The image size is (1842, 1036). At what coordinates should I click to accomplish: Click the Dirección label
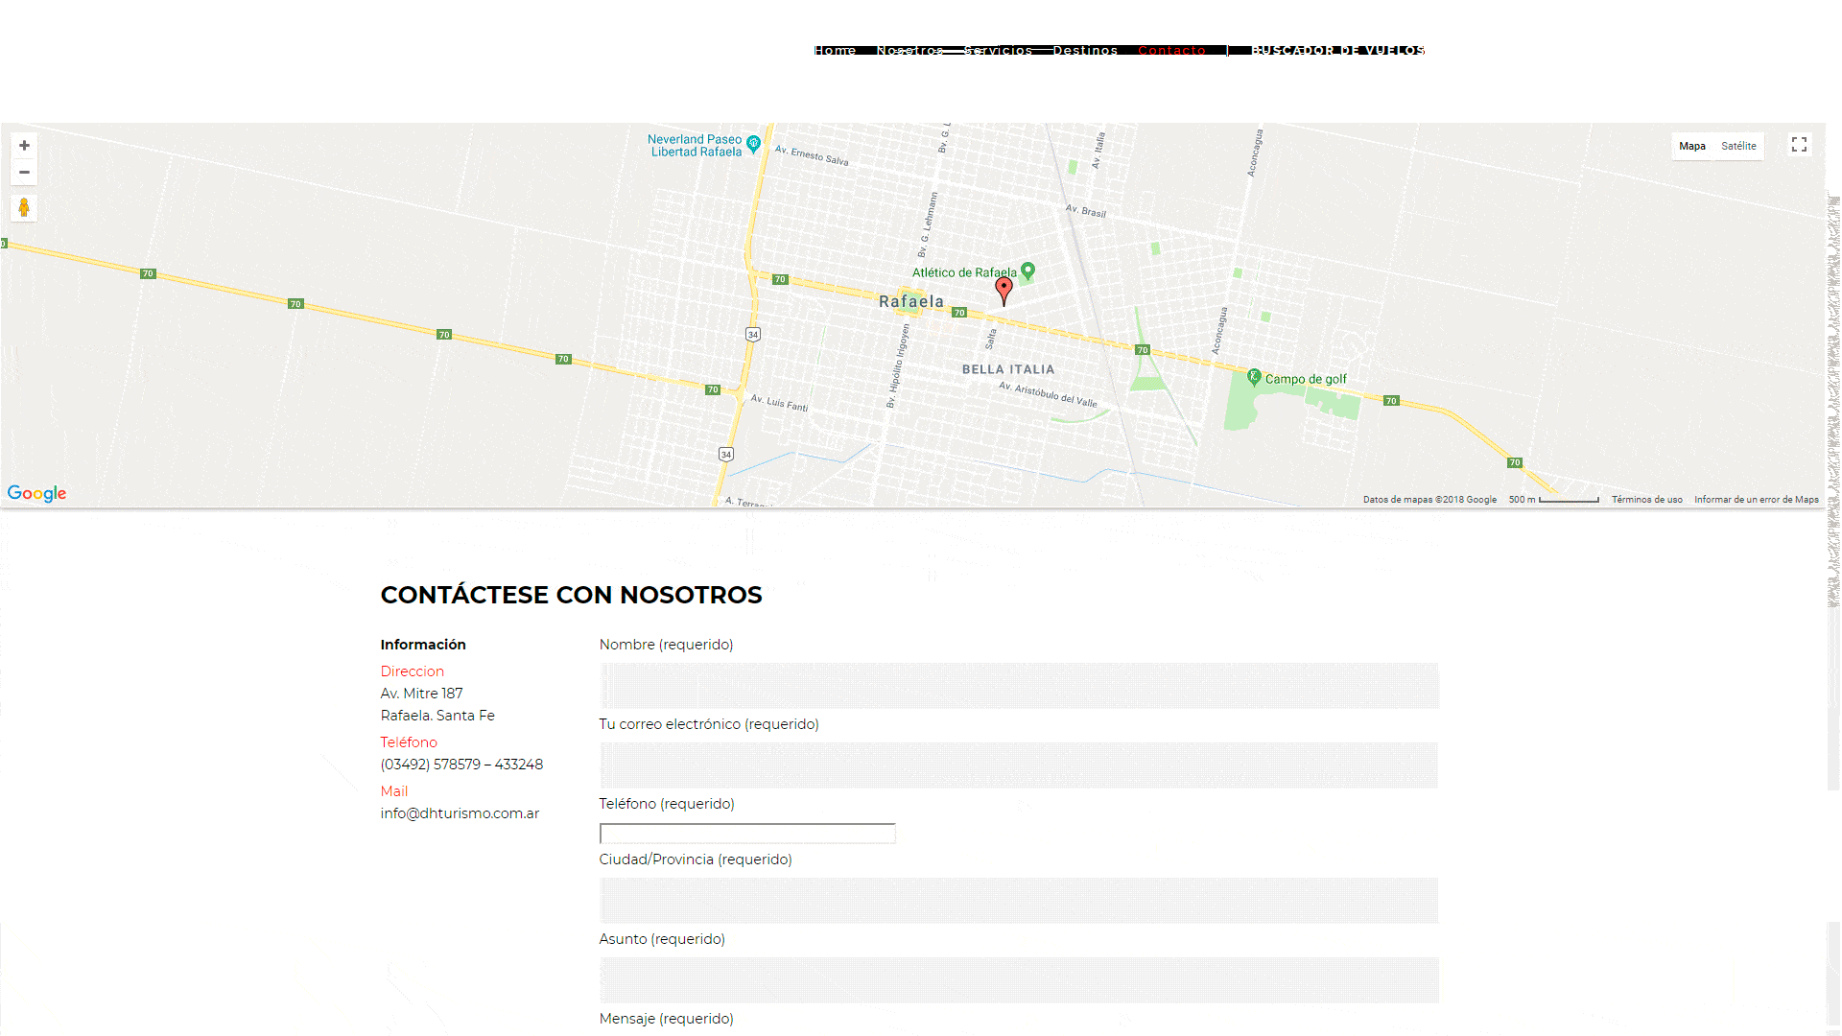tap(412, 671)
